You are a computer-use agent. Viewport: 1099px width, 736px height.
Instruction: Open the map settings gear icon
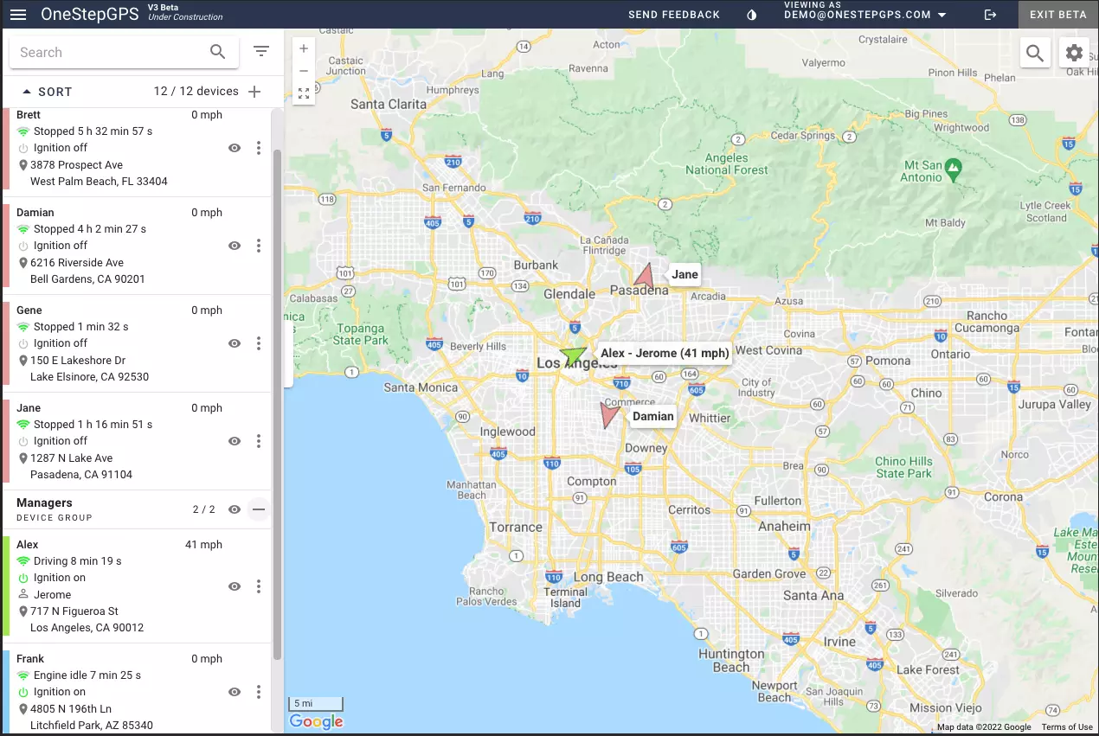tap(1074, 52)
